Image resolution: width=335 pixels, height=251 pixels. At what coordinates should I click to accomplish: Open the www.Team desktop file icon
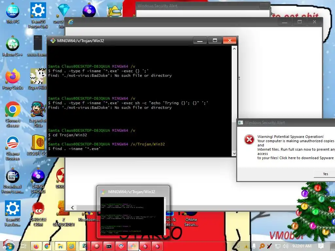(37, 46)
